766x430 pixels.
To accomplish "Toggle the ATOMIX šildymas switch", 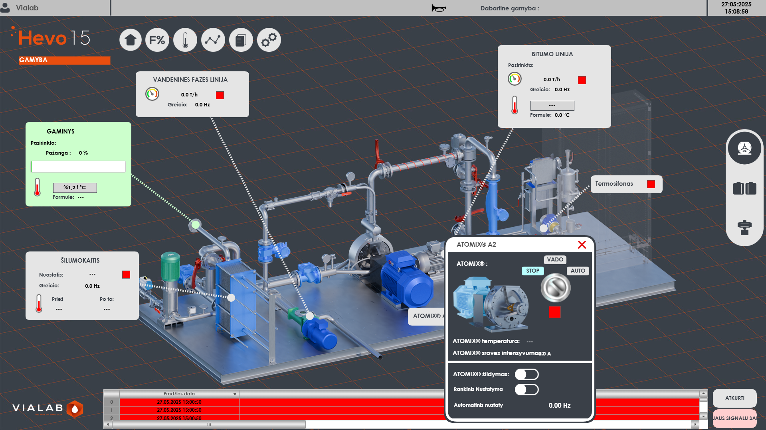I will (x=527, y=374).
